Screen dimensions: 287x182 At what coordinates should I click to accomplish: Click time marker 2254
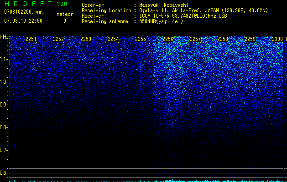(x=113, y=39)
